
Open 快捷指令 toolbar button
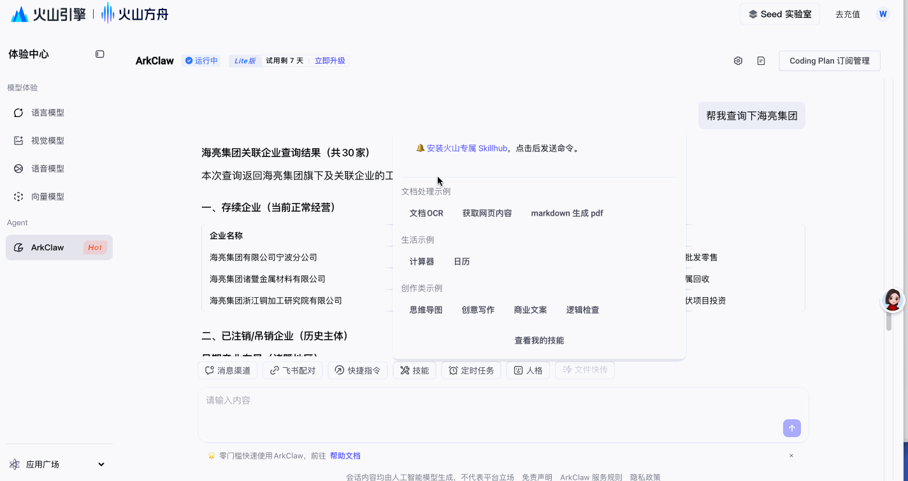pos(357,370)
